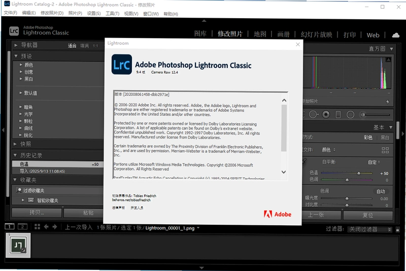406x271 pixels.
Task: Switch to main window display 1
Action: [10, 227]
